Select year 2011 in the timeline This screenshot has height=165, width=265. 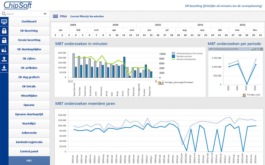tap(200, 25)
